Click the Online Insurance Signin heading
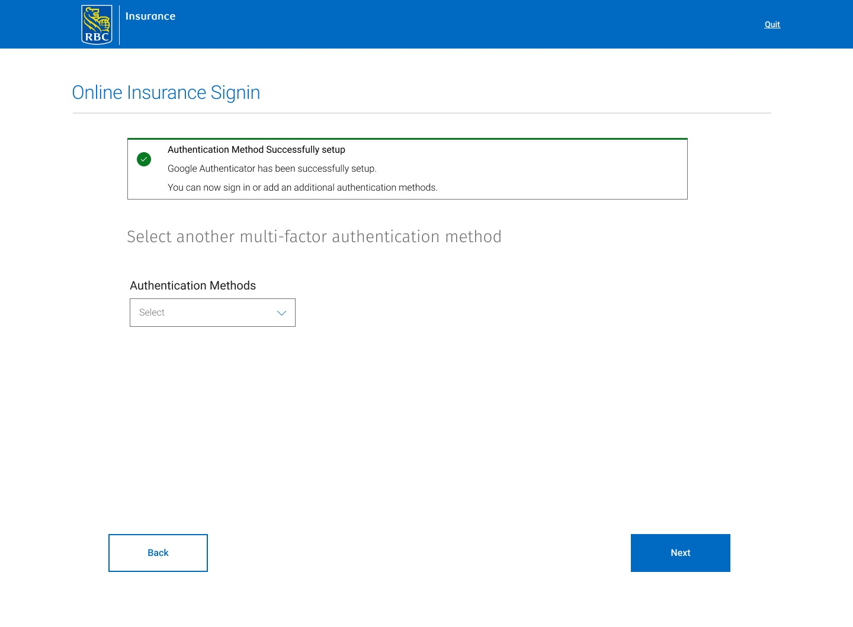853x627 pixels. tap(166, 92)
